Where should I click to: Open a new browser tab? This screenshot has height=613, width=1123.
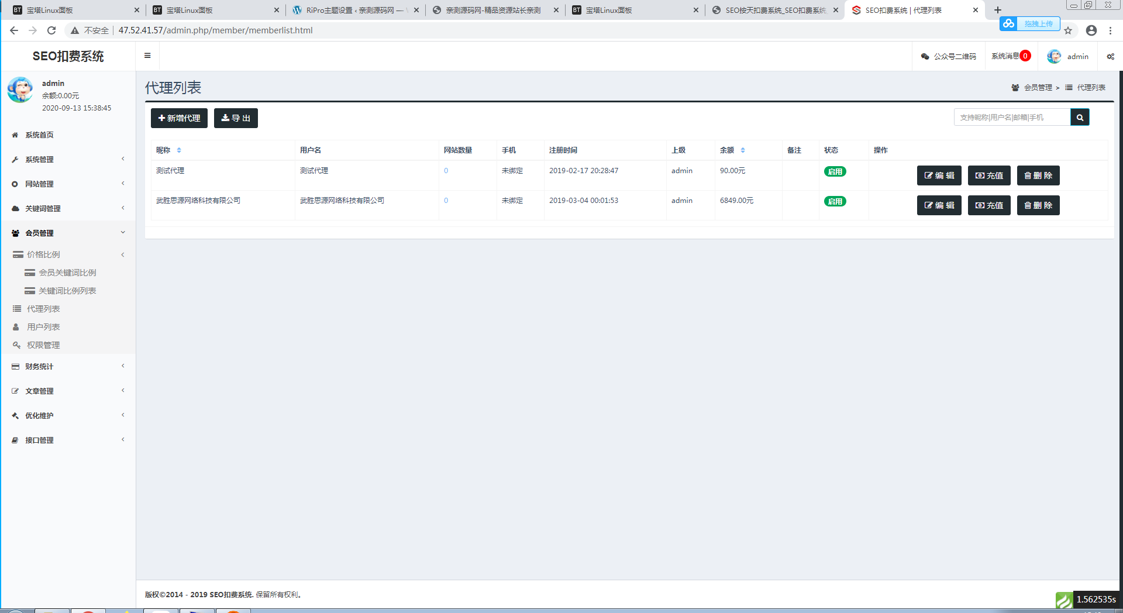(998, 10)
